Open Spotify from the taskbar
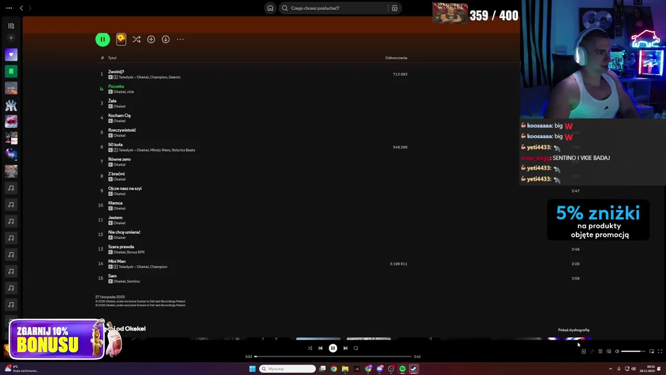The height and width of the screenshot is (375, 666). point(402,369)
